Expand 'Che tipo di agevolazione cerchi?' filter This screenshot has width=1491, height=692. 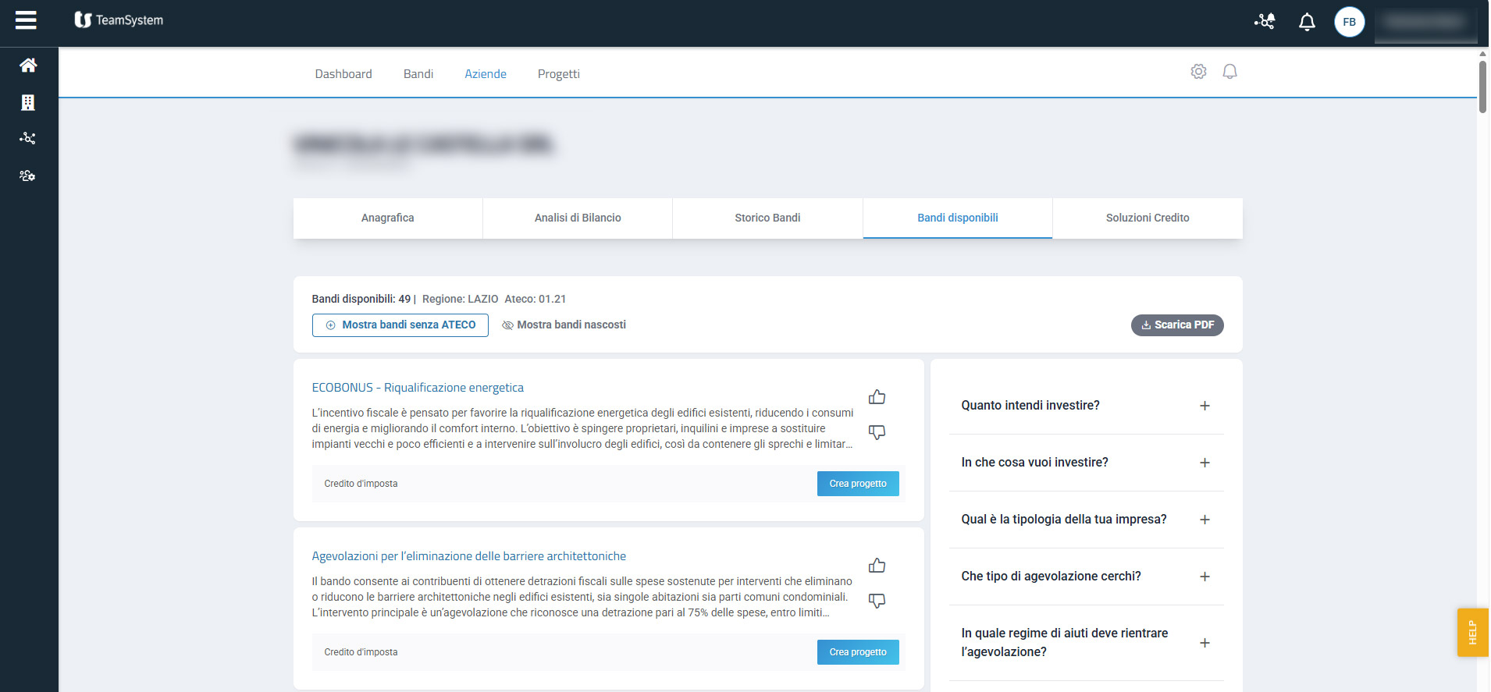pyautogui.click(x=1205, y=577)
